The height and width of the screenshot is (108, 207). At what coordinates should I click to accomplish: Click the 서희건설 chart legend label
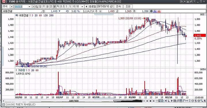pyautogui.click(x=24, y=15)
